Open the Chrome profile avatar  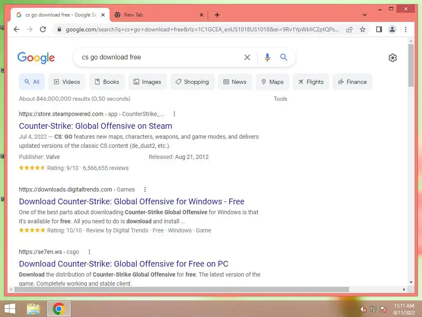(x=392, y=29)
